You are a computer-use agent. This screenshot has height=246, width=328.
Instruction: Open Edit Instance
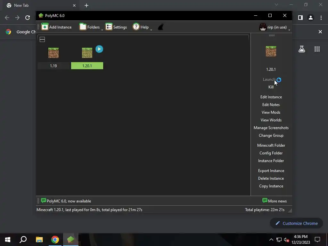(x=271, y=97)
